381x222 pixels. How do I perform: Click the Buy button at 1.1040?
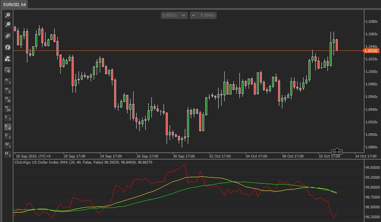(x=203, y=15)
